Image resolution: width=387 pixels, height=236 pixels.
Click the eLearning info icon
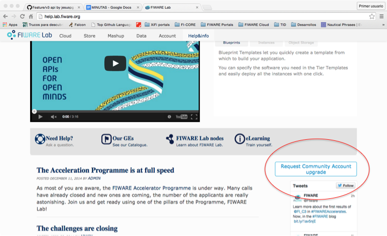coord(239,139)
